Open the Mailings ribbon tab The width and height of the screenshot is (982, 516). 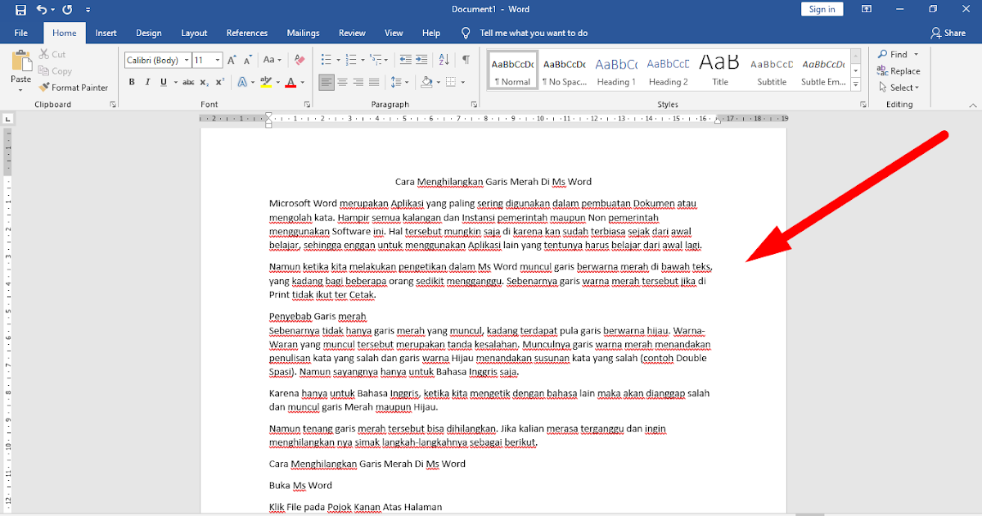pyautogui.click(x=303, y=33)
